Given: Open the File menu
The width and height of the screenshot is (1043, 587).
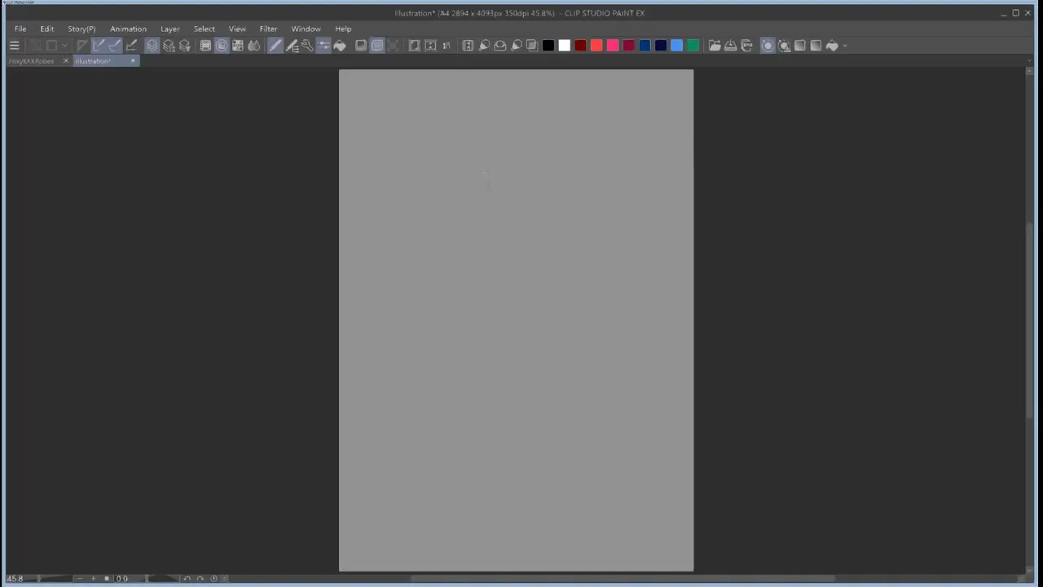Looking at the screenshot, I should (x=20, y=29).
